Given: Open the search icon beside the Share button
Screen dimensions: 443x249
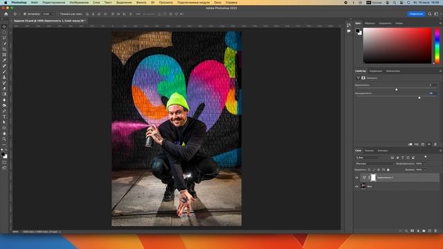Looking at the screenshot, I should [430, 14].
